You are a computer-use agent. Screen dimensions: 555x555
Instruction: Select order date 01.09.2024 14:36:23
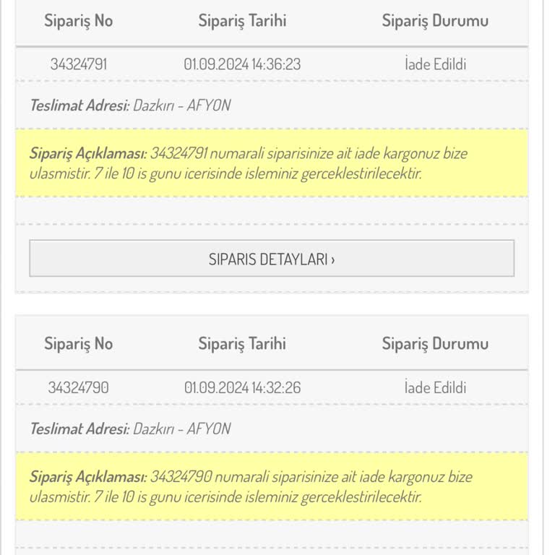pos(242,64)
